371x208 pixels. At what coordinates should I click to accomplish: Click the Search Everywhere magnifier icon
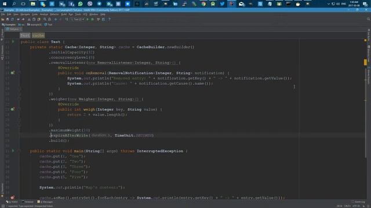(x=368, y=19)
